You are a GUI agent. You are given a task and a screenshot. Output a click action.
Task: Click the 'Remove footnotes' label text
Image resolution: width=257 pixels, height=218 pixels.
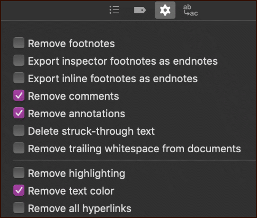72,43
